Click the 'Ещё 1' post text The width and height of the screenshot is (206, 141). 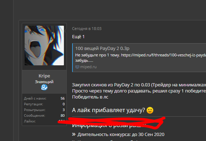(78, 37)
